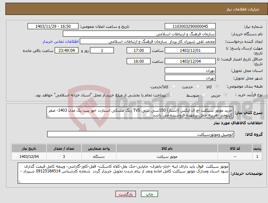Image resolution: width=268 pixels, height=203 pixels.
Task: Click the نام کالا column header
Action: 167,148
